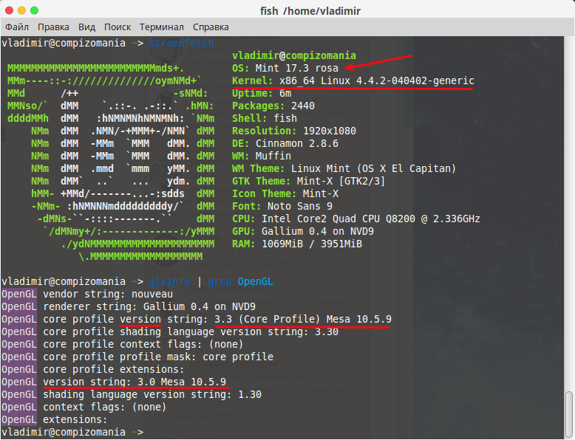
Task: Open the Вид menu
Action: point(86,27)
